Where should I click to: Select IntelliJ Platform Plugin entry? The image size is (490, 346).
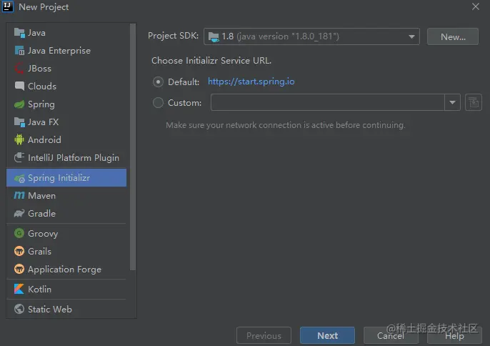click(x=66, y=158)
